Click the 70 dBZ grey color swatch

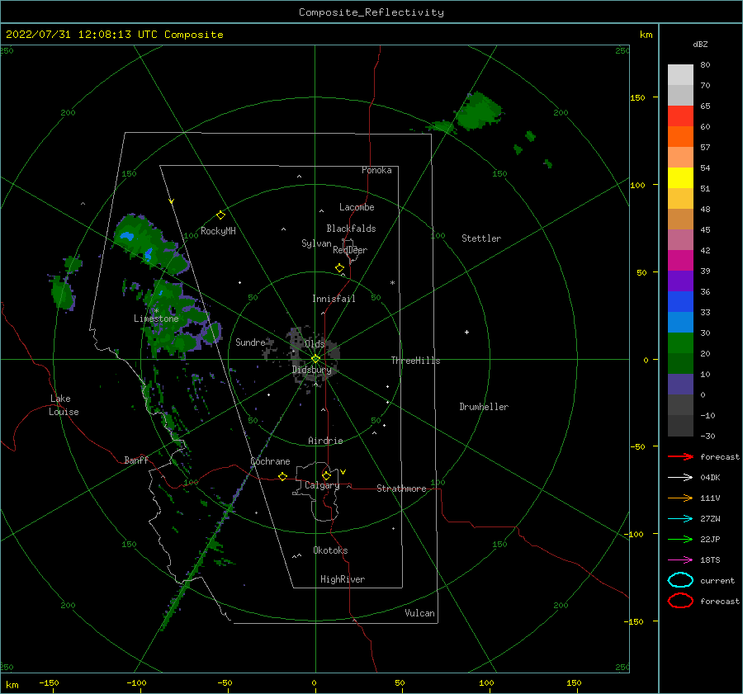click(680, 75)
